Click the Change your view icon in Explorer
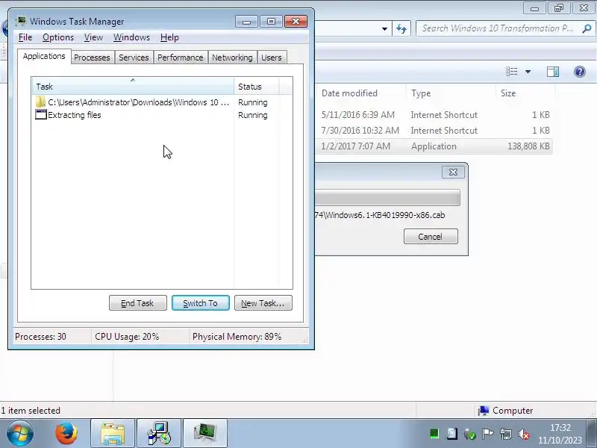Image resolution: width=597 pixels, height=448 pixels. 512,72
